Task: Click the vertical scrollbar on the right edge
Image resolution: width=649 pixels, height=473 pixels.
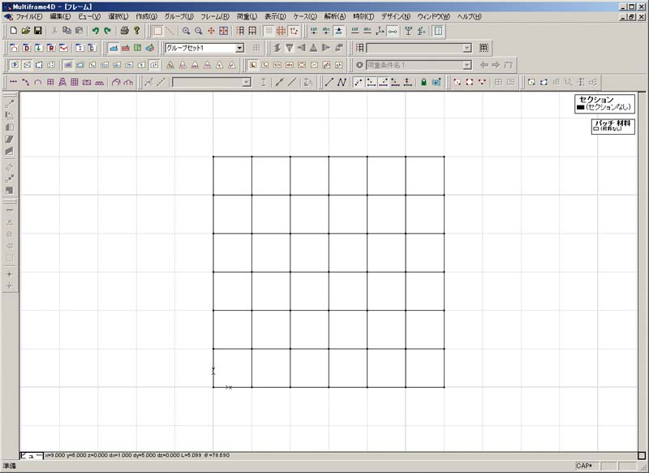Action: click(642, 271)
